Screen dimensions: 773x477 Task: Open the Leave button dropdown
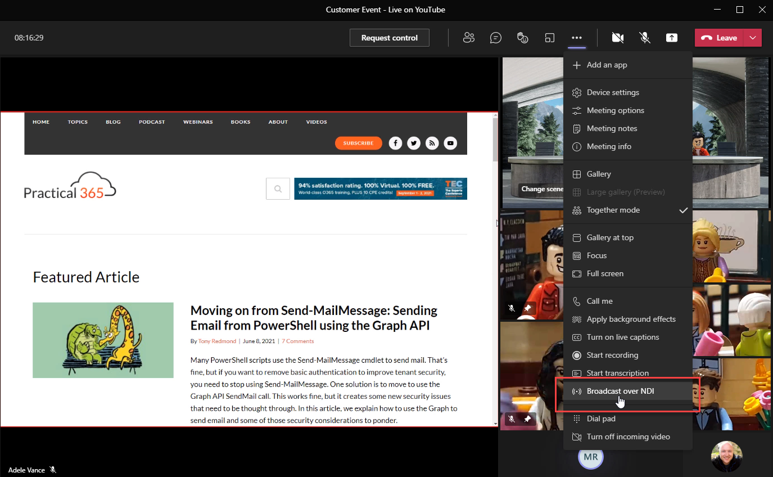(753, 38)
